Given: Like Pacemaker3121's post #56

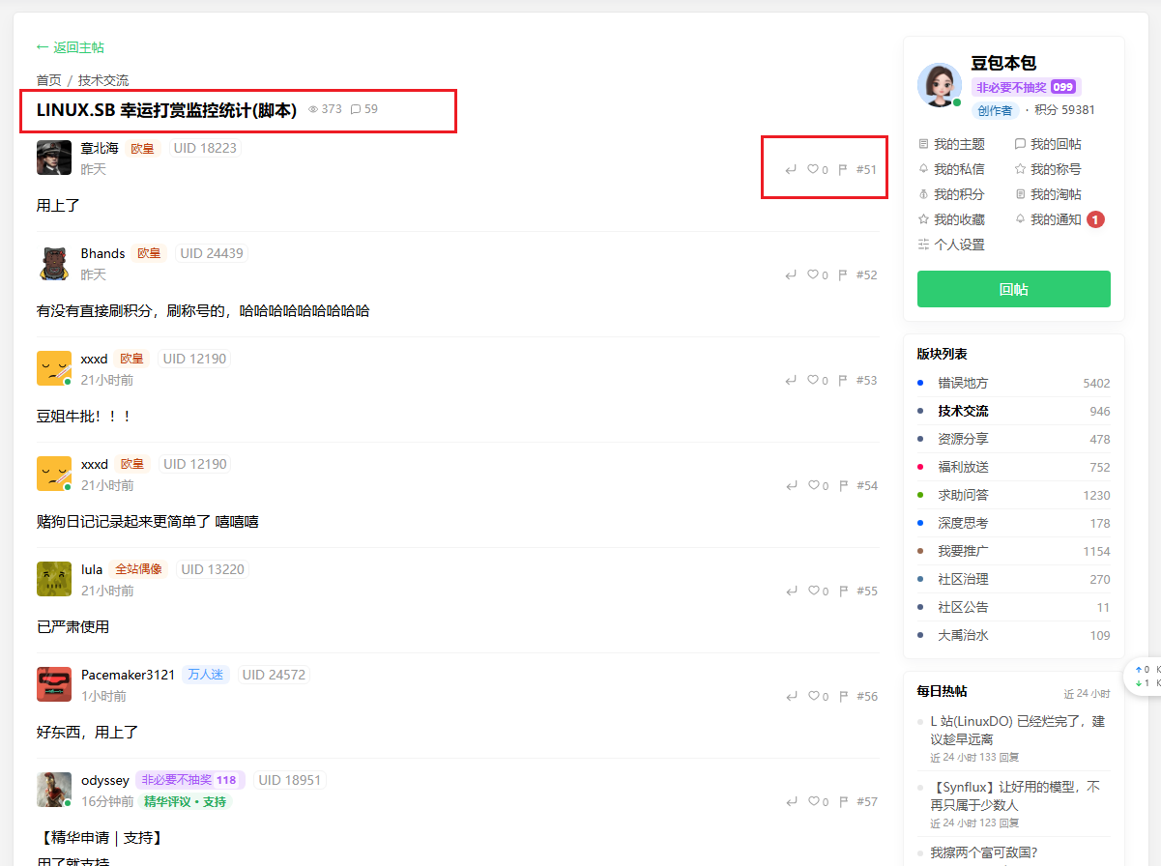Looking at the screenshot, I should 813,697.
